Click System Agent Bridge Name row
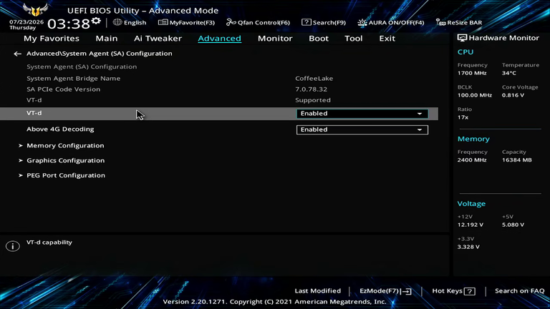This screenshot has width=550, height=309. click(73, 78)
